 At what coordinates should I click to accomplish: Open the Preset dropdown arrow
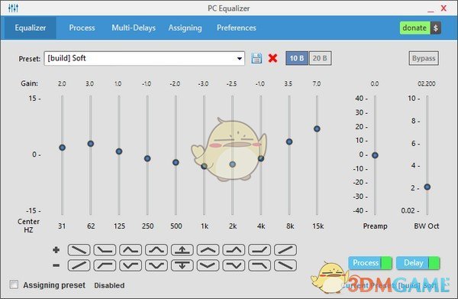pyautogui.click(x=240, y=59)
